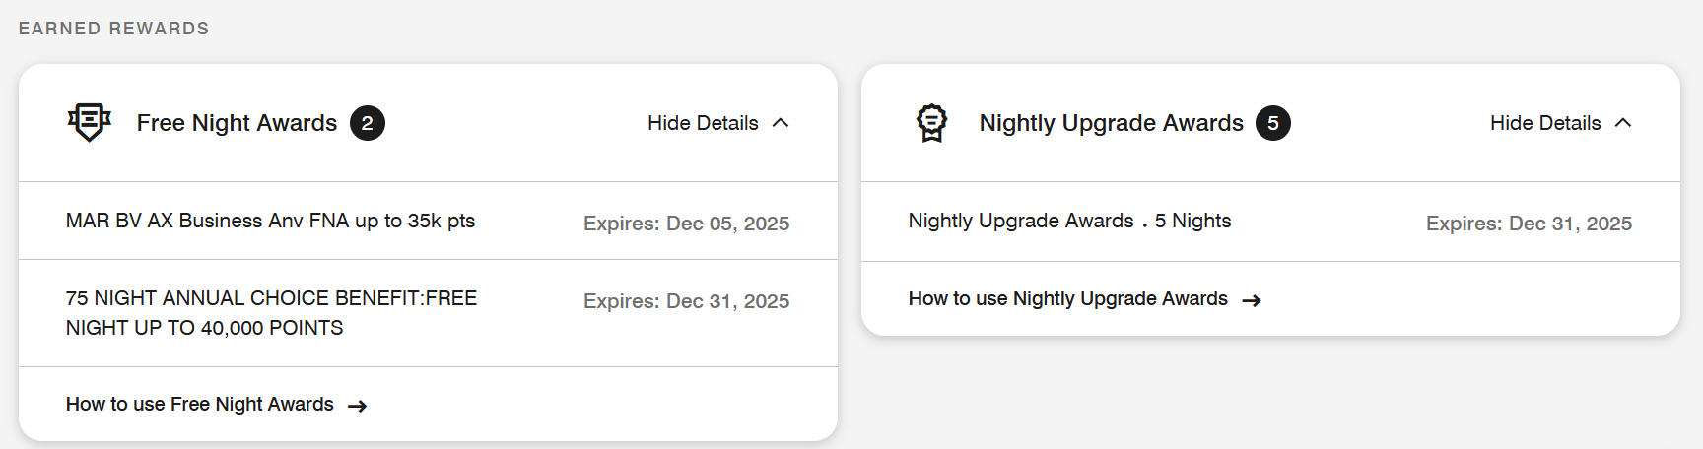The height and width of the screenshot is (449, 1703).
Task: Click the arrow next to How to use Nightly Upgrade Awards
Action: pos(1252,300)
